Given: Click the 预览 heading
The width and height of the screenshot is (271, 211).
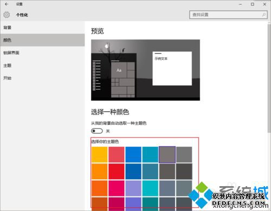Looking at the screenshot, I should coord(98,31).
